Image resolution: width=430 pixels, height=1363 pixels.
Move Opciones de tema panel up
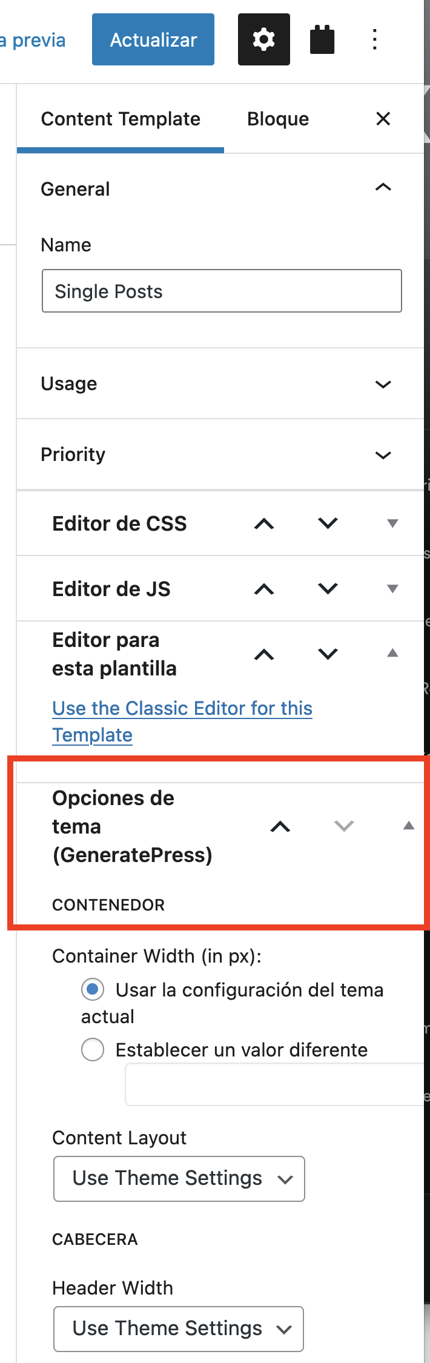pos(280,826)
